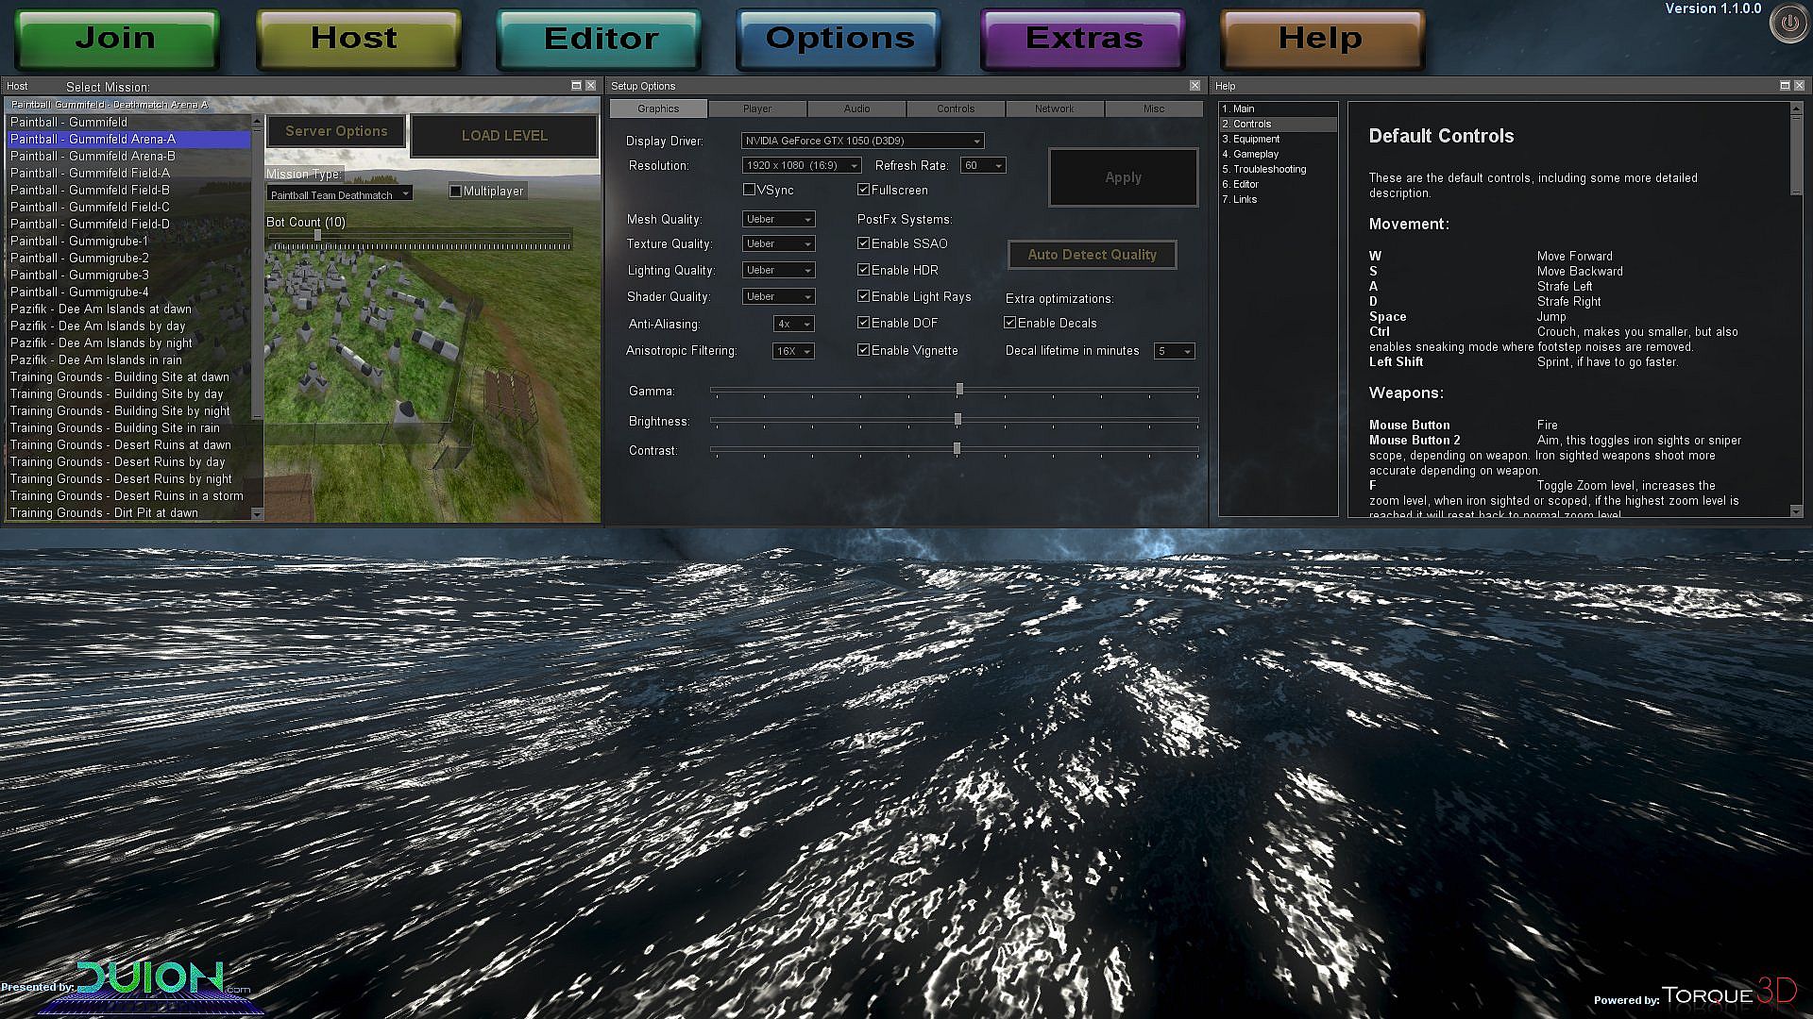Toggle the Multiplayer checkbox
The image size is (1813, 1019).
tap(456, 192)
